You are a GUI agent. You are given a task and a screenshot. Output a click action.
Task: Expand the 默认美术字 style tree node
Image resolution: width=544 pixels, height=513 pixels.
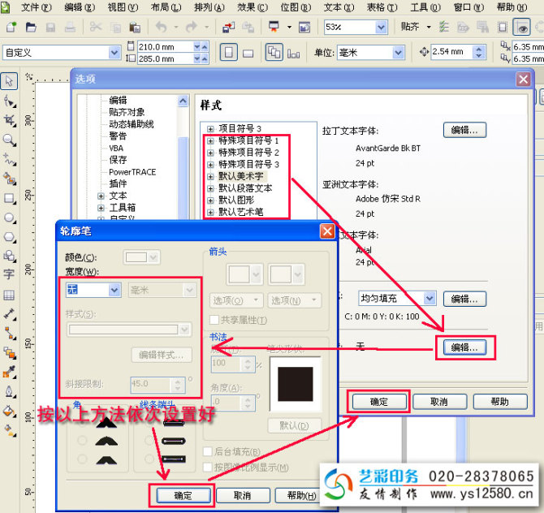(210, 176)
